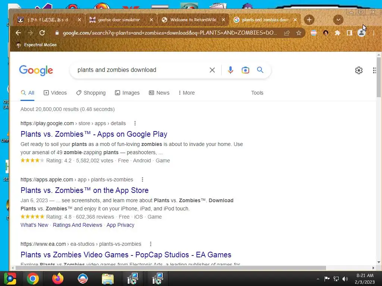Viewport: 382px width, 286px height.
Task: Open Plants vs. Zombies Google Play result
Action: (94, 134)
